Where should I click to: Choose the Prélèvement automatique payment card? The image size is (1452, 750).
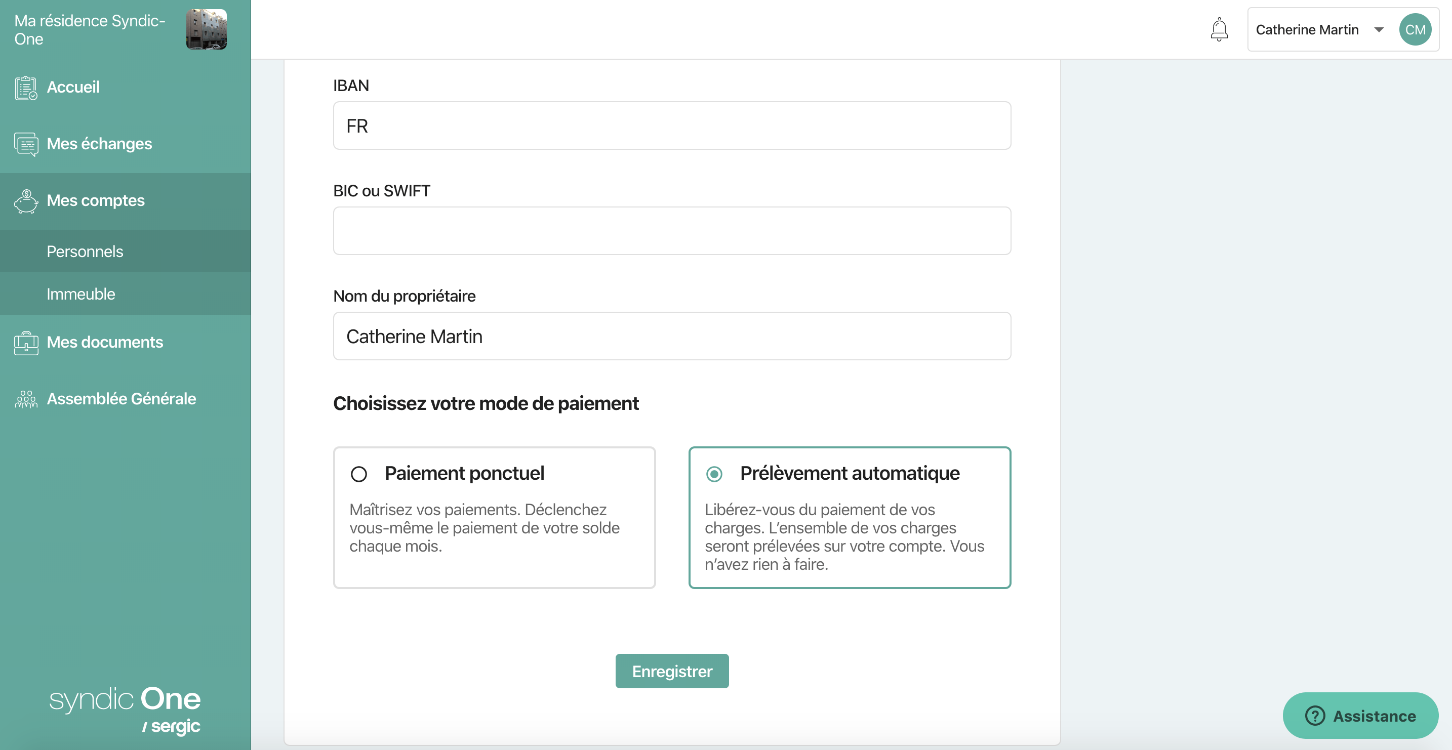(x=850, y=517)
